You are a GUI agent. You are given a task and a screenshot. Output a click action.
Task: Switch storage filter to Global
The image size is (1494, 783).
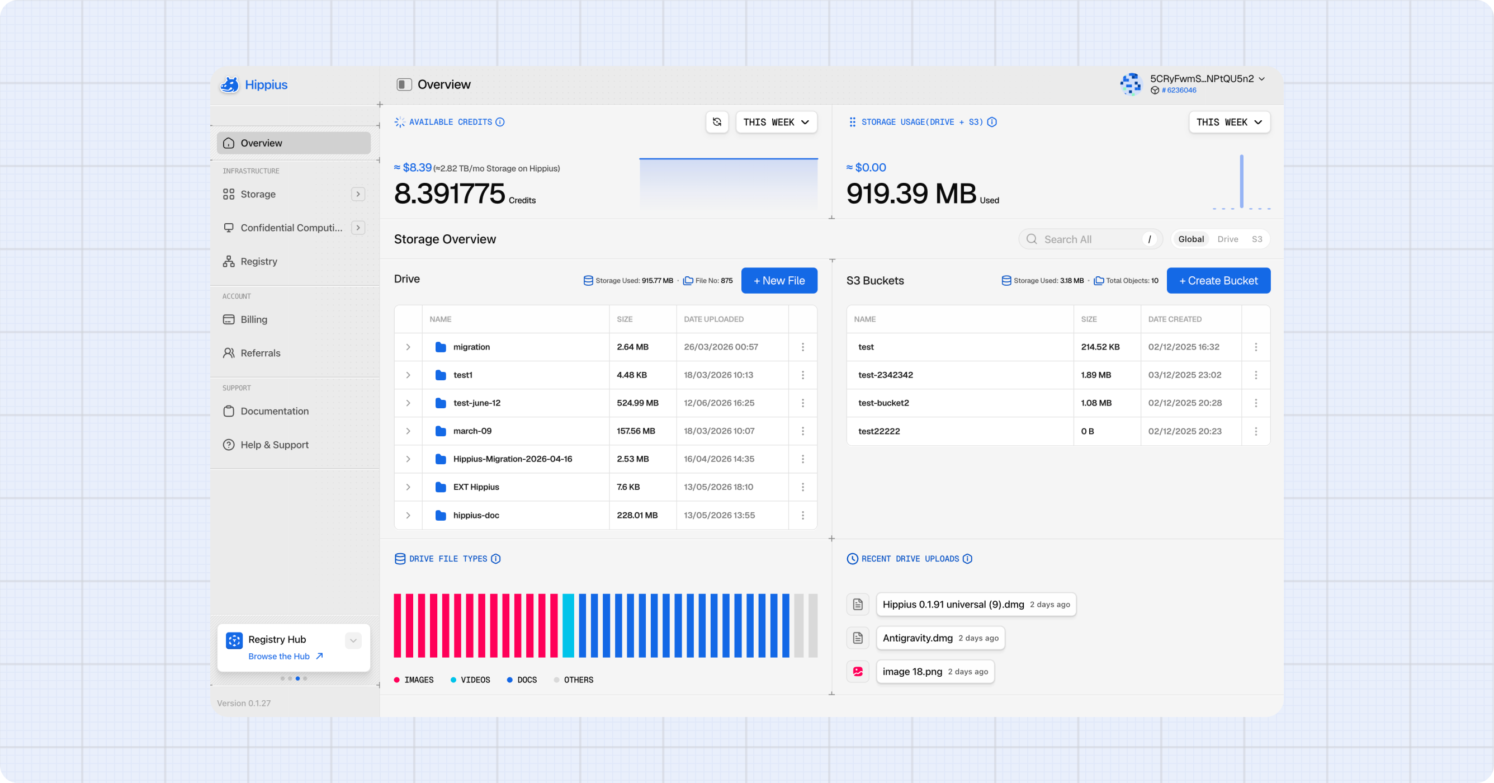pos(1192,239)
